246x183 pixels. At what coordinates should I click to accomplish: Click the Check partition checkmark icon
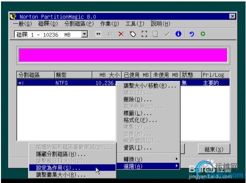pos(167,34)
